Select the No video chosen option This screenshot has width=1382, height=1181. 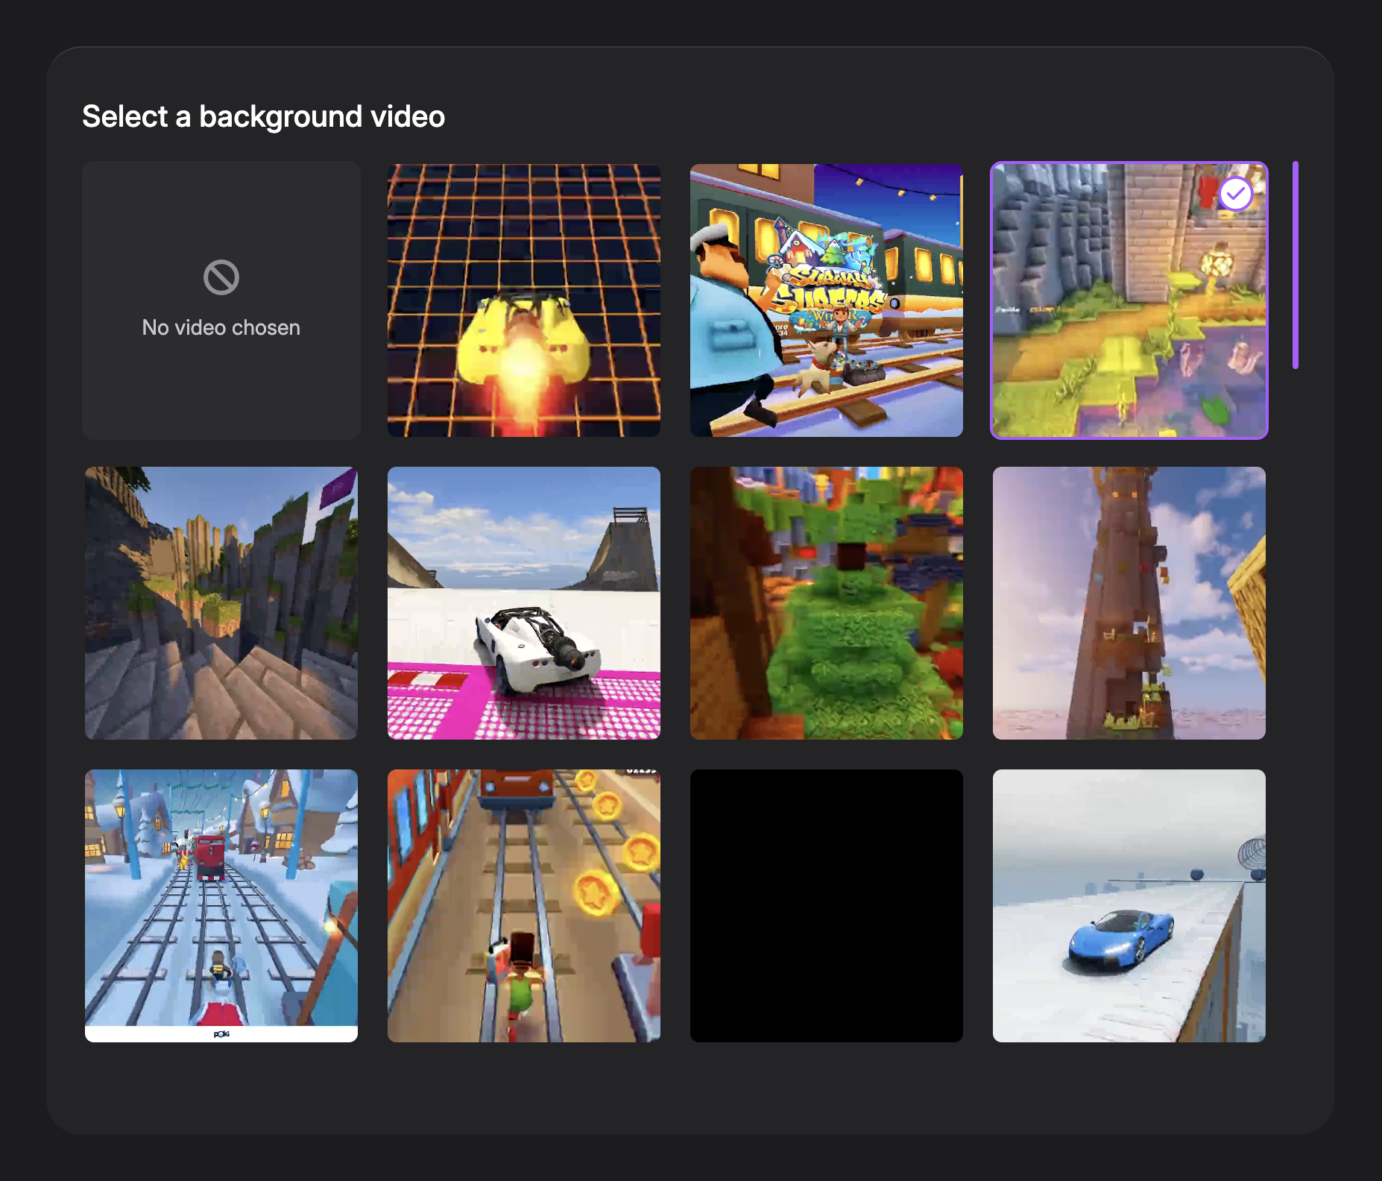pyautogui.click(x=221, y=300)
